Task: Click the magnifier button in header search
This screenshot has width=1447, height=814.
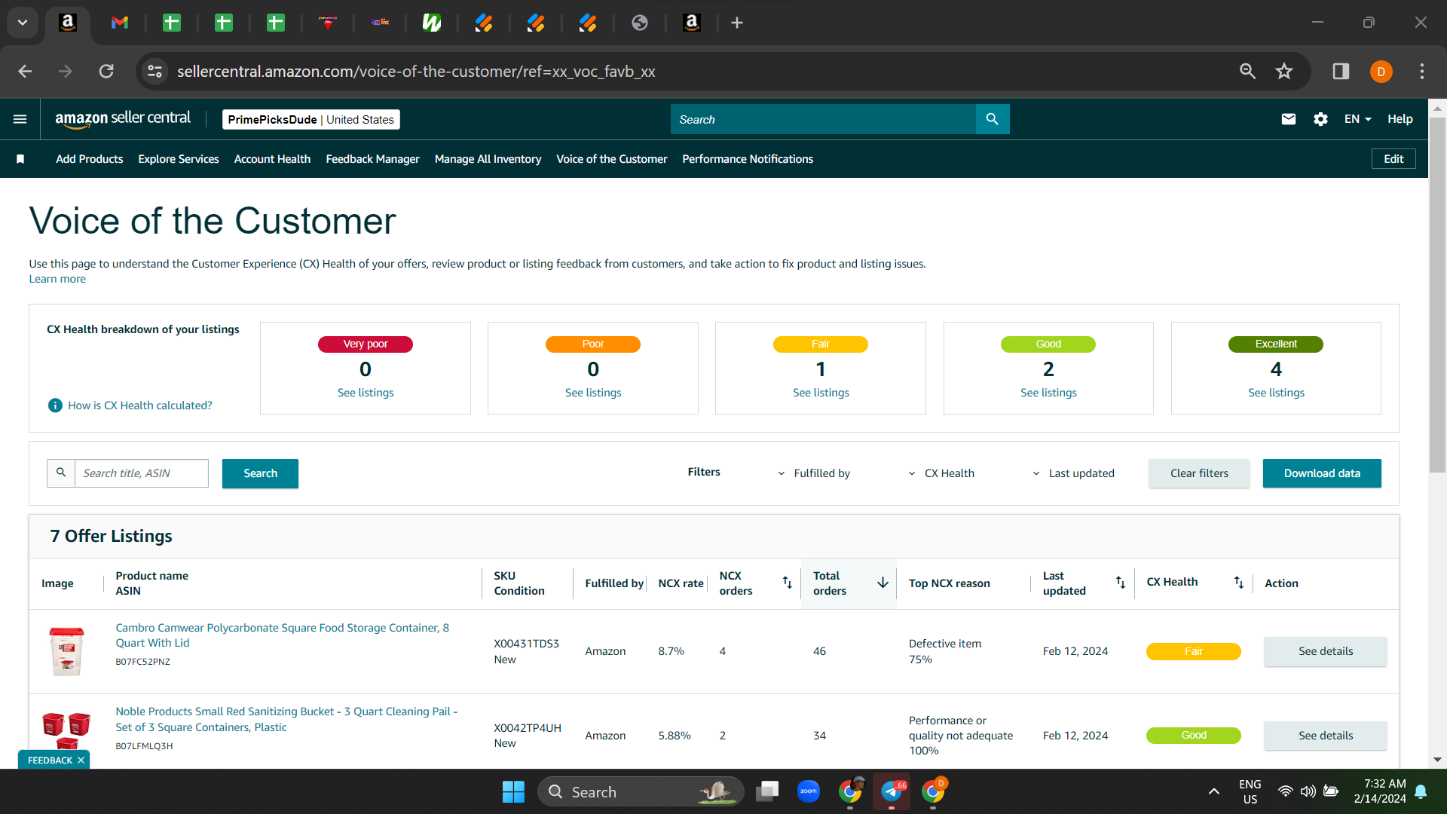Action: [x=993, y=119]
